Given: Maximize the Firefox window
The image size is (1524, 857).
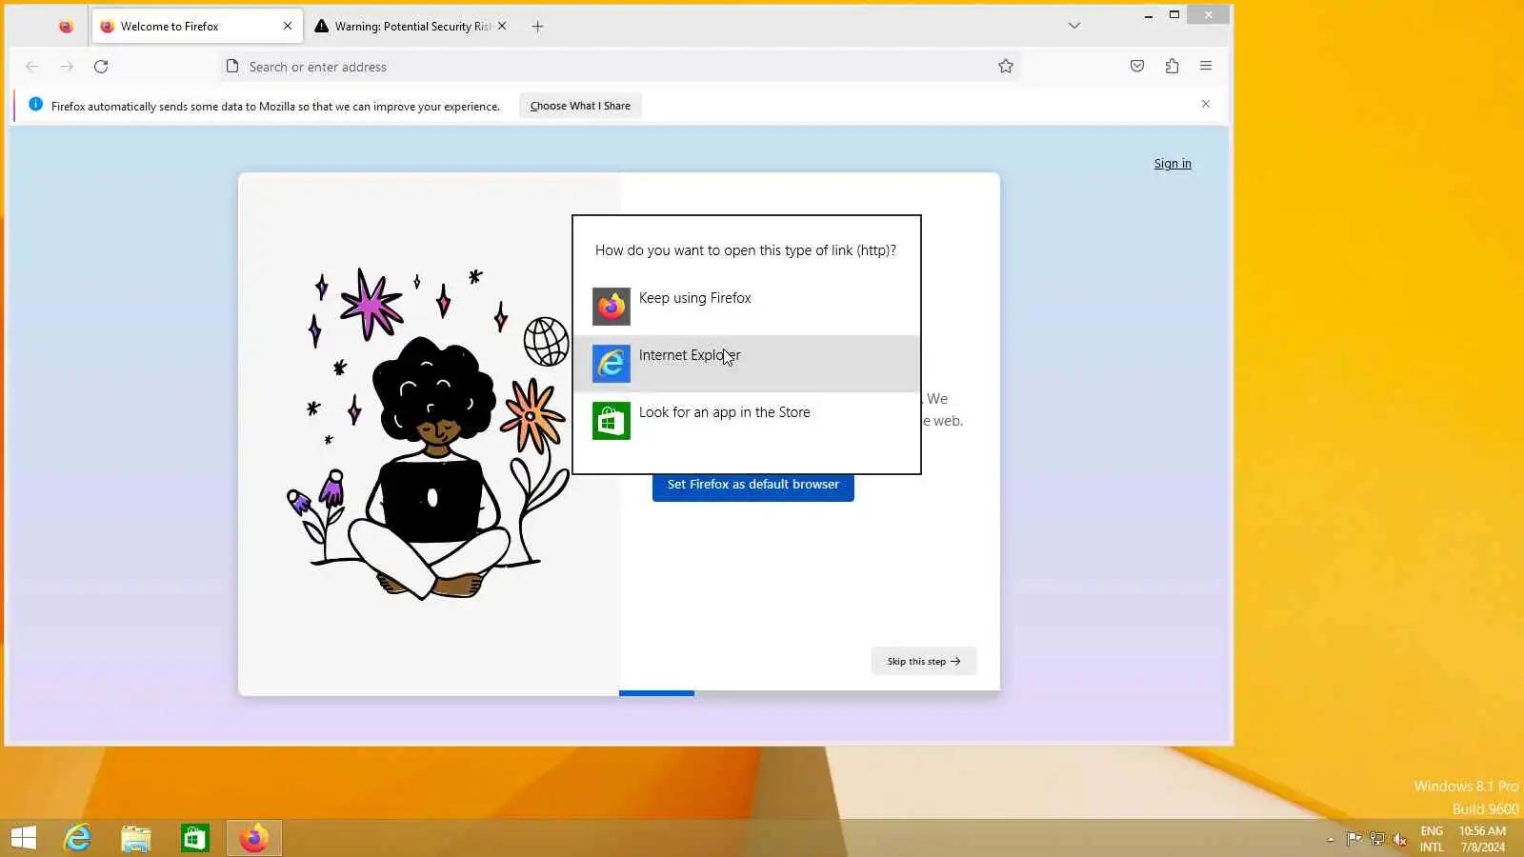Looking at the screenshot, I should tap(1174, 15).
